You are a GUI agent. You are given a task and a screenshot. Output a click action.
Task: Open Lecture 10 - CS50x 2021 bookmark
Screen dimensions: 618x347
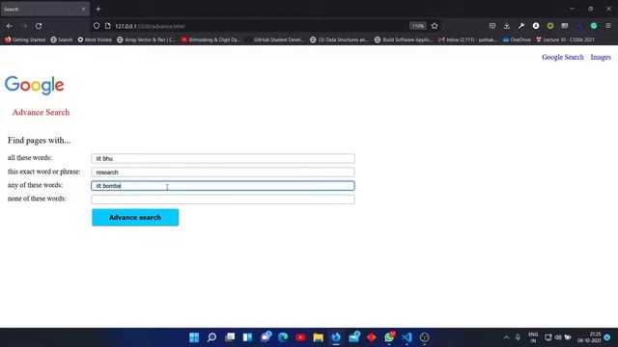[x=565, y=40]
